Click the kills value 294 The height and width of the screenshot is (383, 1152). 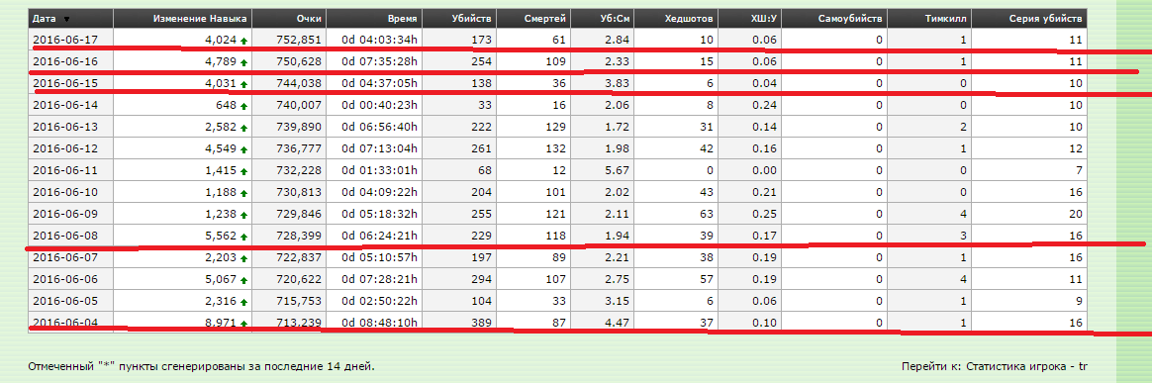[x=481, y=280]
